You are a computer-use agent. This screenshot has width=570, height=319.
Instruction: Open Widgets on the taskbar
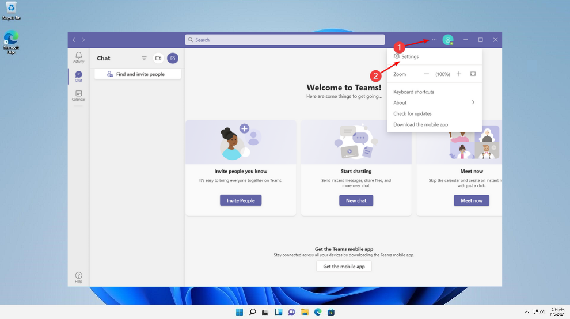(x=279, y=312)
